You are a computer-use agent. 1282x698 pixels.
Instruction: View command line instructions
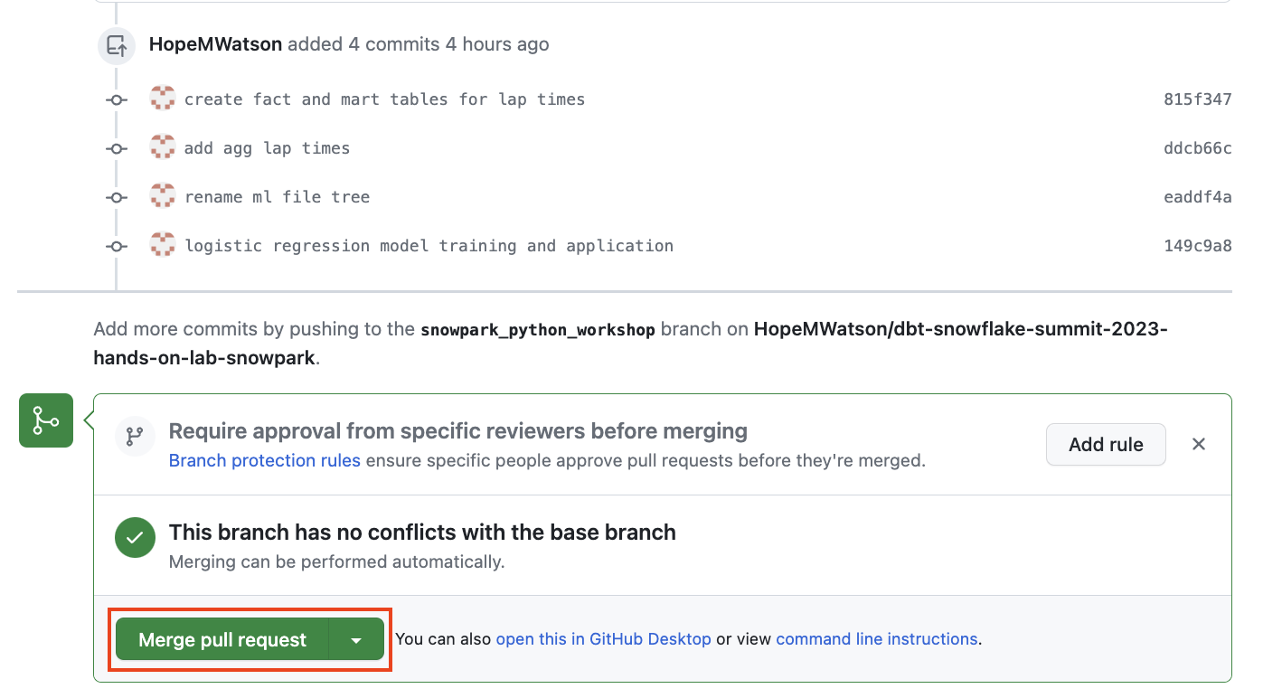[875, 638]
